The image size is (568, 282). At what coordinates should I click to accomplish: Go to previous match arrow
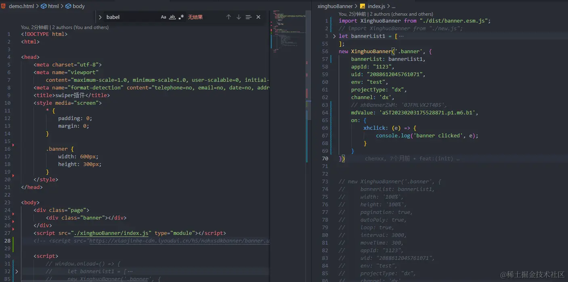coord(228,17)
